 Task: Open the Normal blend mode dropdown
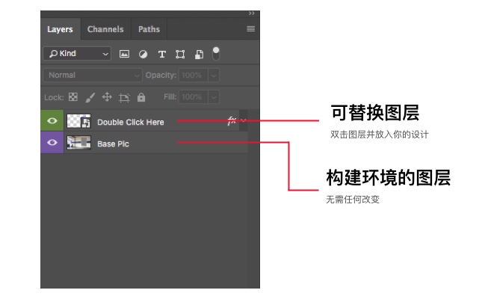pos(93,75)
